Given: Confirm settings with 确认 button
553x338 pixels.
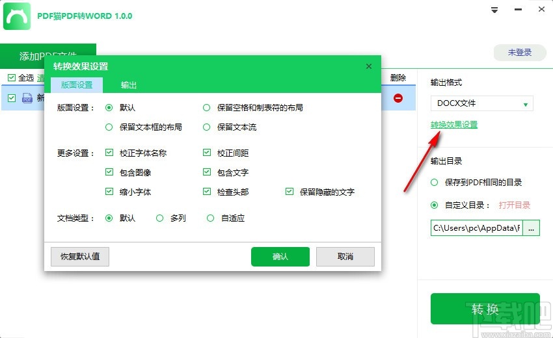Looking at the screenshot, I should tap(280, 257).
